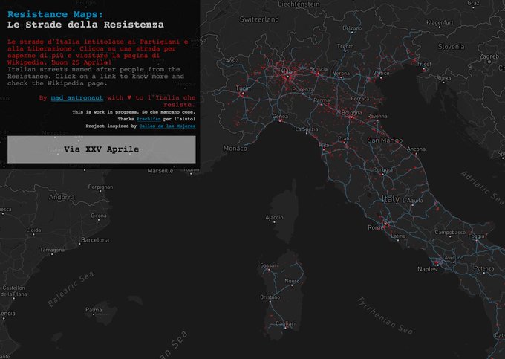Click the Perugia city label

383,169
